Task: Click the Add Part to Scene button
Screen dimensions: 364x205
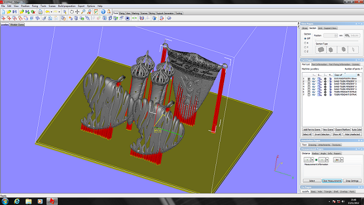Action: pos(312,130)
